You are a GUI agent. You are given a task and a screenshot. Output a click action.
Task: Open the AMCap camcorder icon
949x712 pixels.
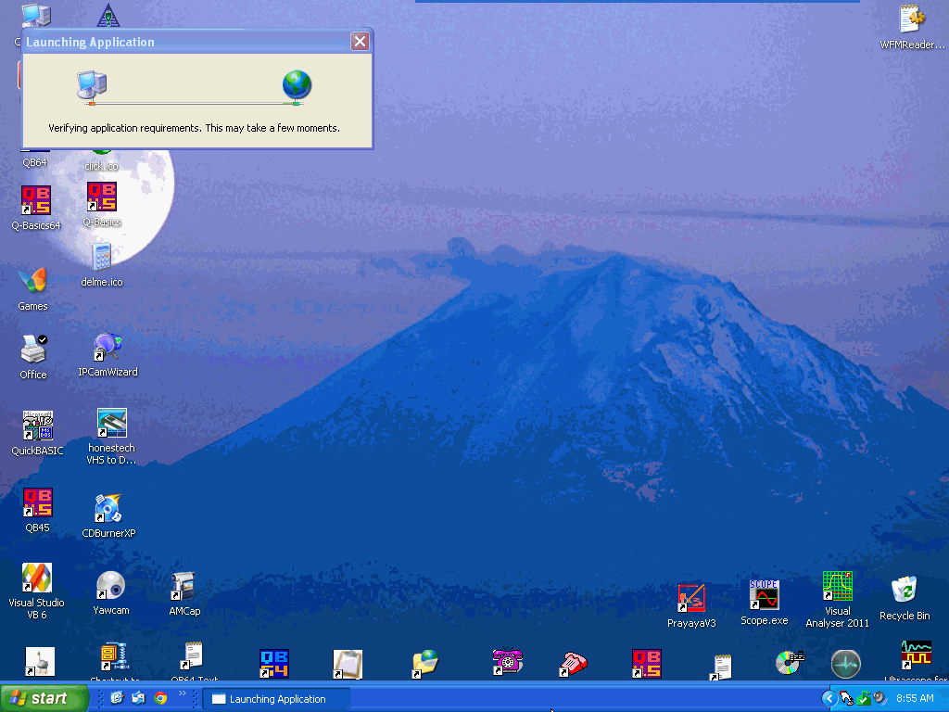click(183, 587)
